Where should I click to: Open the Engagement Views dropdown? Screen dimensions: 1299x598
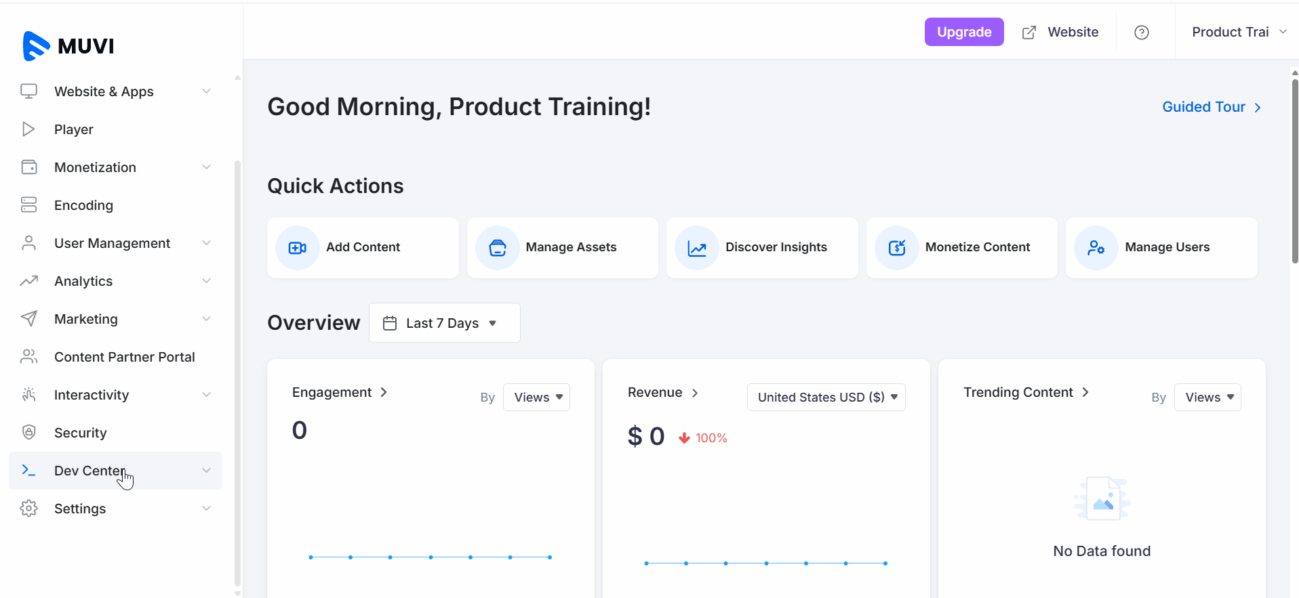(536, 398)
